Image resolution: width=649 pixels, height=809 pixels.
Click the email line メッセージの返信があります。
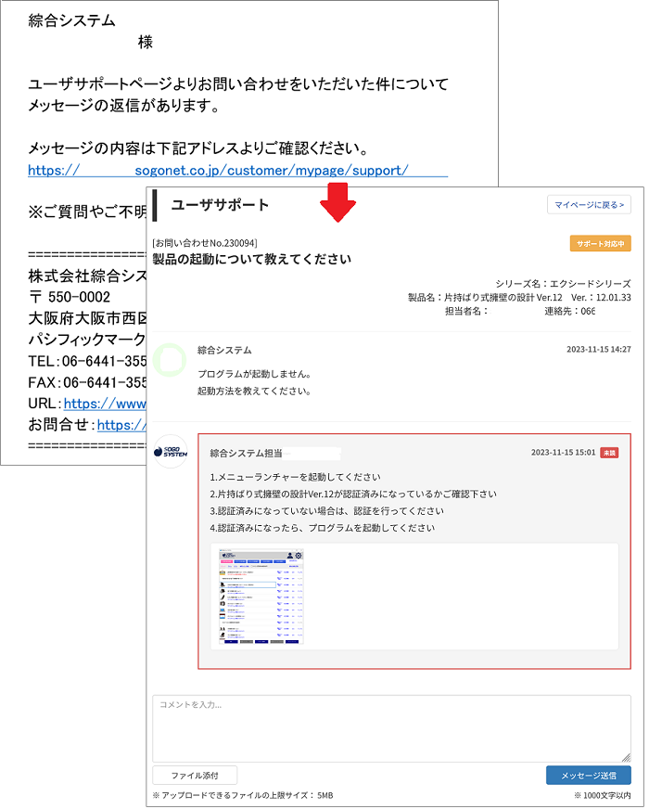124,105
